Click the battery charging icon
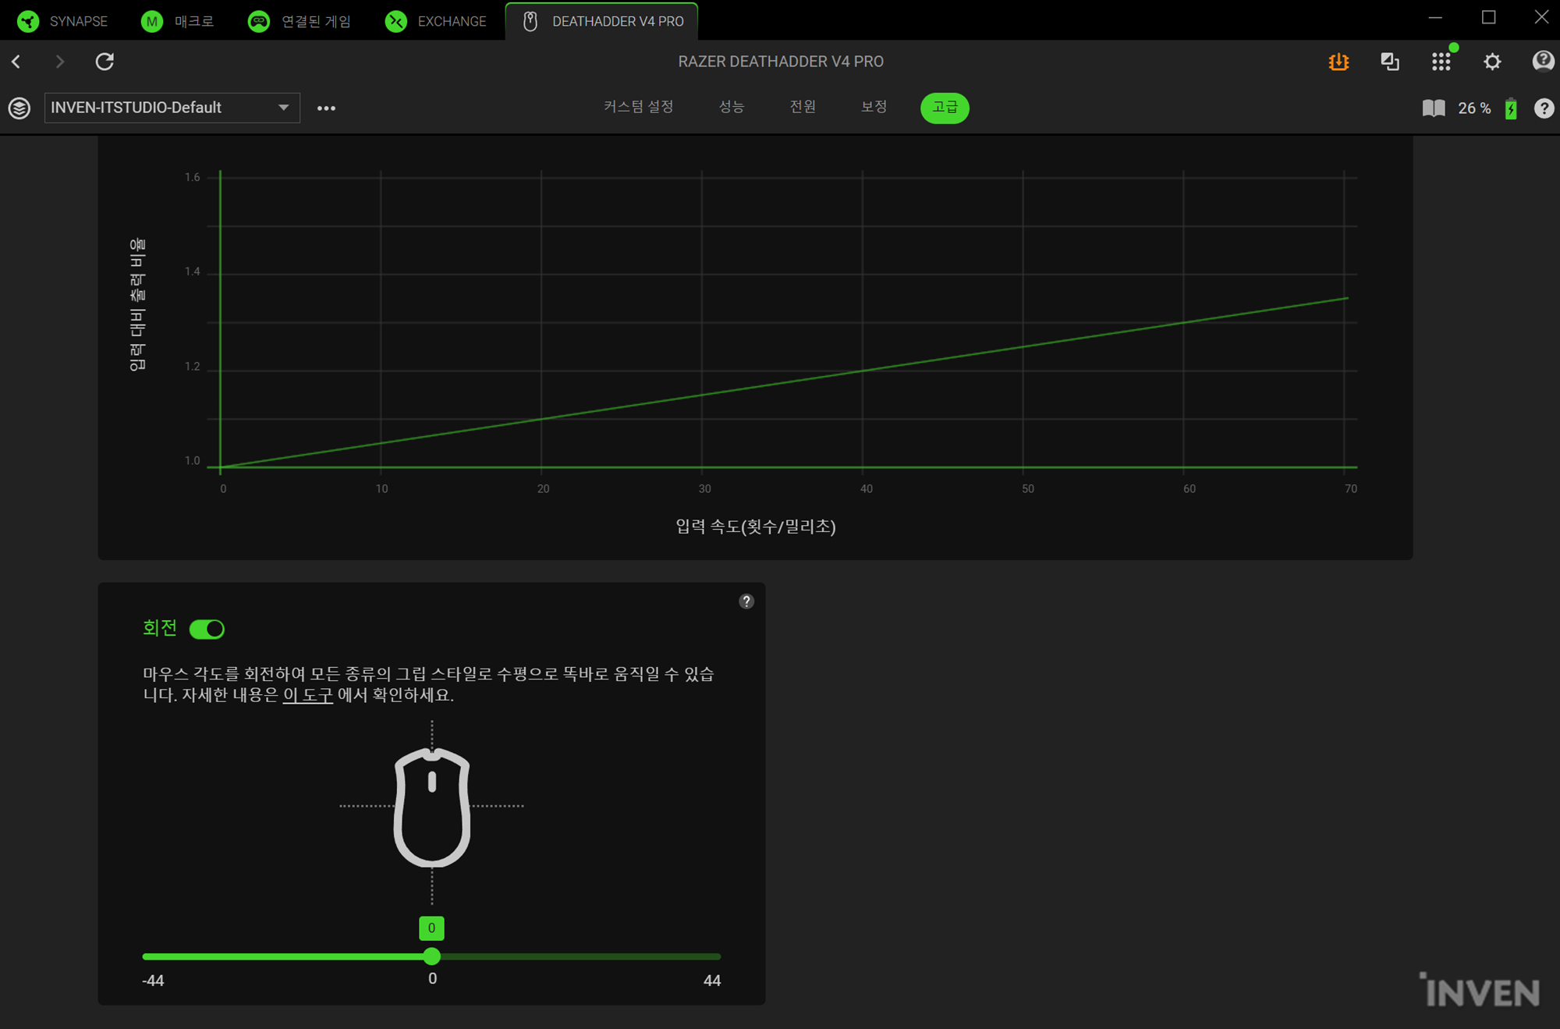 click(x=1511, y=108)
